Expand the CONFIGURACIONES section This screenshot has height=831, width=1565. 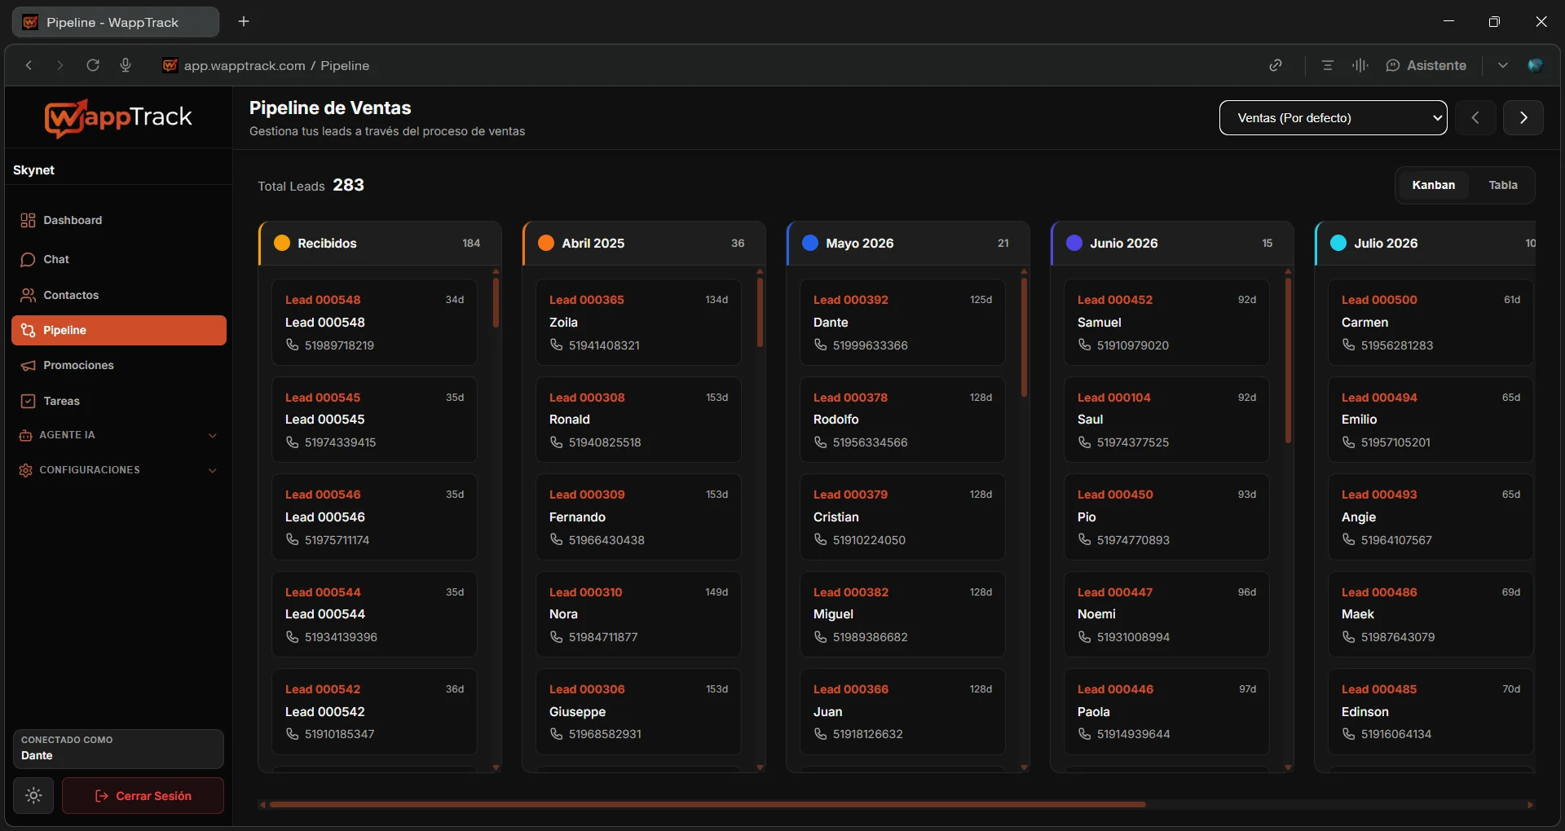pos(119,470)
